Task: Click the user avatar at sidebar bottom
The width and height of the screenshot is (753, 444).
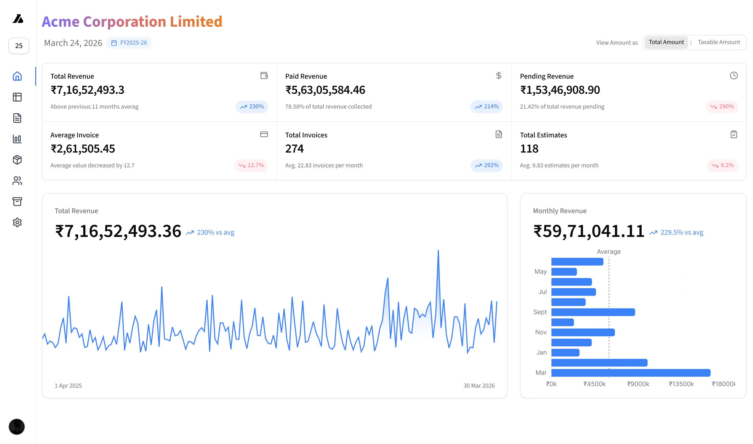Action: tap(17, 427)
